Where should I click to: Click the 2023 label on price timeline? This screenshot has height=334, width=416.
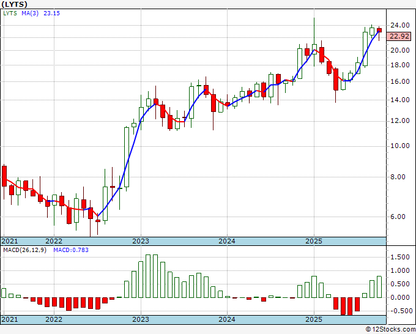click(x=141, y=241)
